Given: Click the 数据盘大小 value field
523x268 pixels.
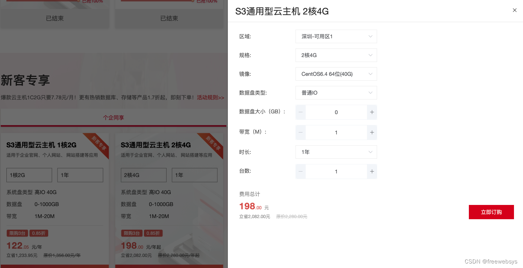Looking at the screenshot, I should coord(336,112).
